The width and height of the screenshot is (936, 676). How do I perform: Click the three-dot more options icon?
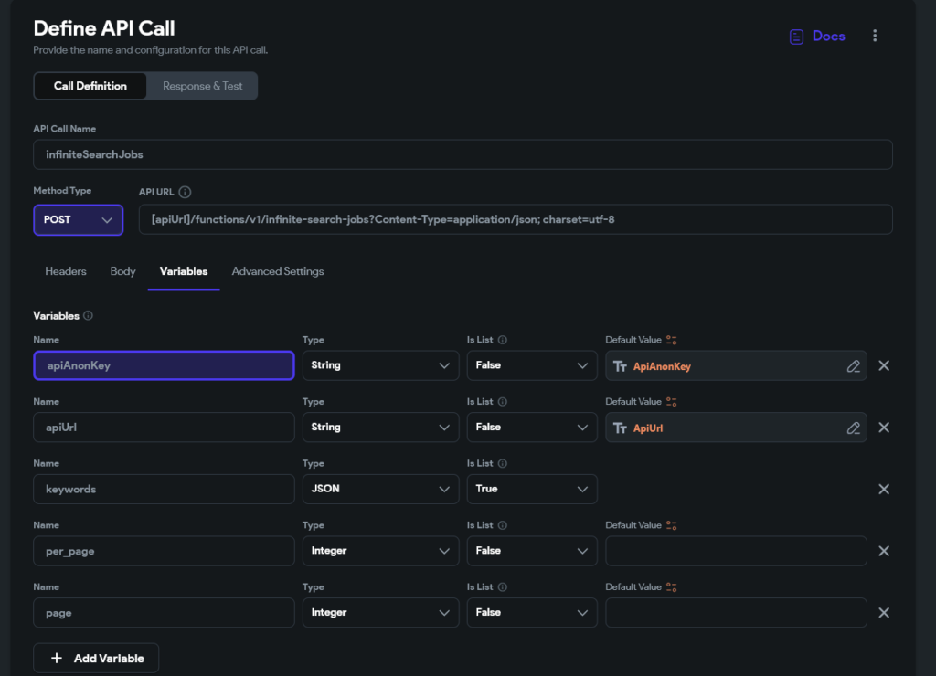click(x=875, y=36)
